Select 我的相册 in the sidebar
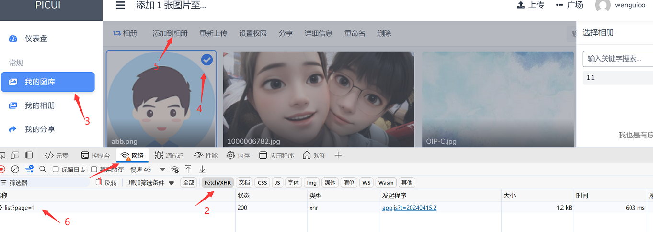 click(40, 105)
